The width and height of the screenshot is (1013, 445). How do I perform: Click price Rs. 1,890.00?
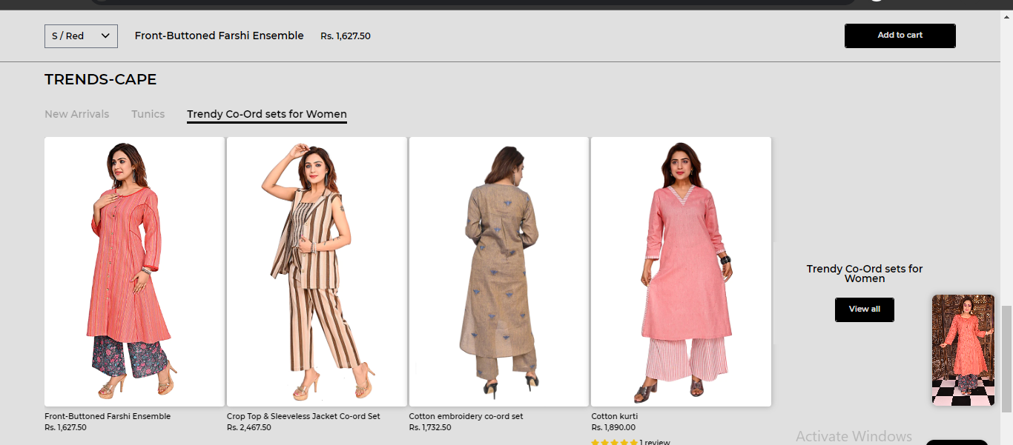(x=613, y=427)
